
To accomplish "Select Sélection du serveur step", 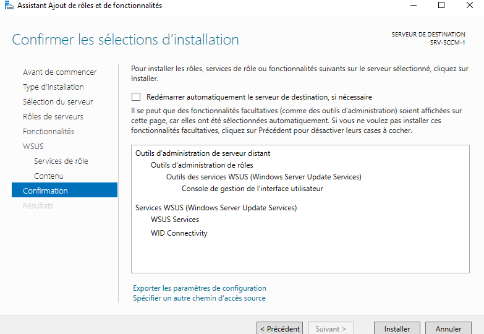I will coord(58,102).
